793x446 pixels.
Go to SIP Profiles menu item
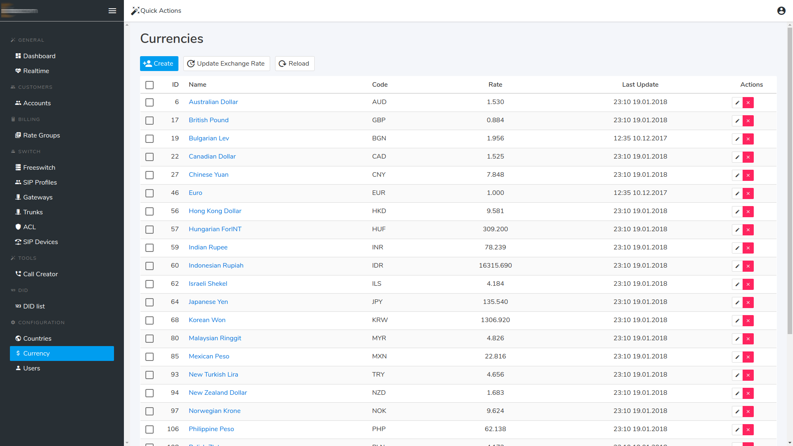tap(40, 183)
